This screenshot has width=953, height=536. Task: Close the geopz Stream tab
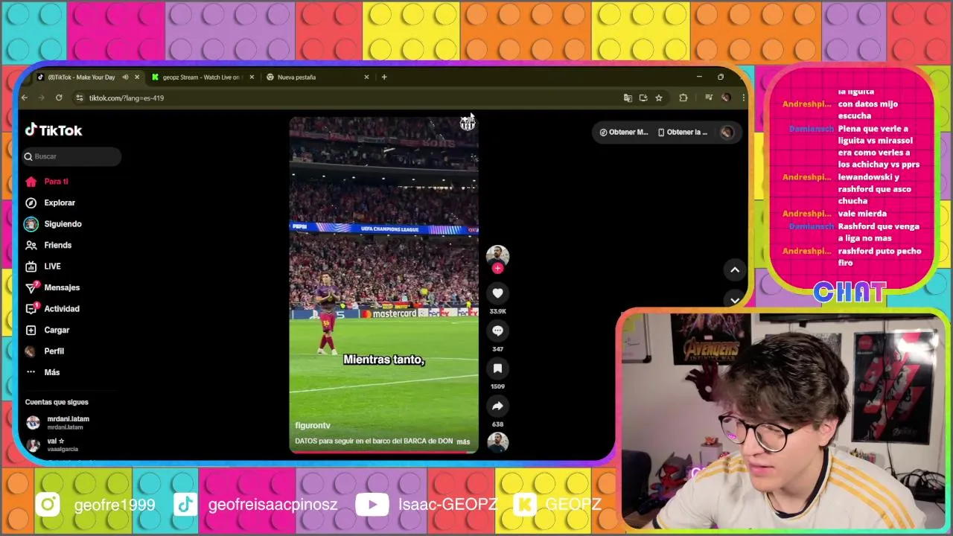(x=252, y=77)
